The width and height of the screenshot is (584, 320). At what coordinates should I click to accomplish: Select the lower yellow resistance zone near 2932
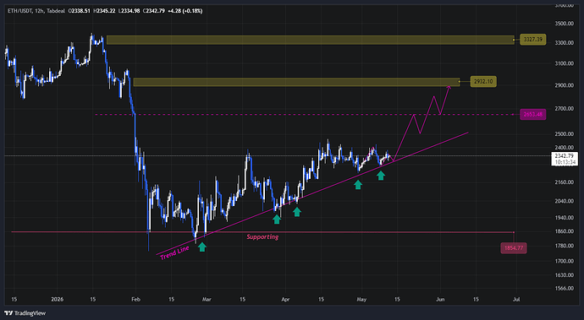click(296, 82)
